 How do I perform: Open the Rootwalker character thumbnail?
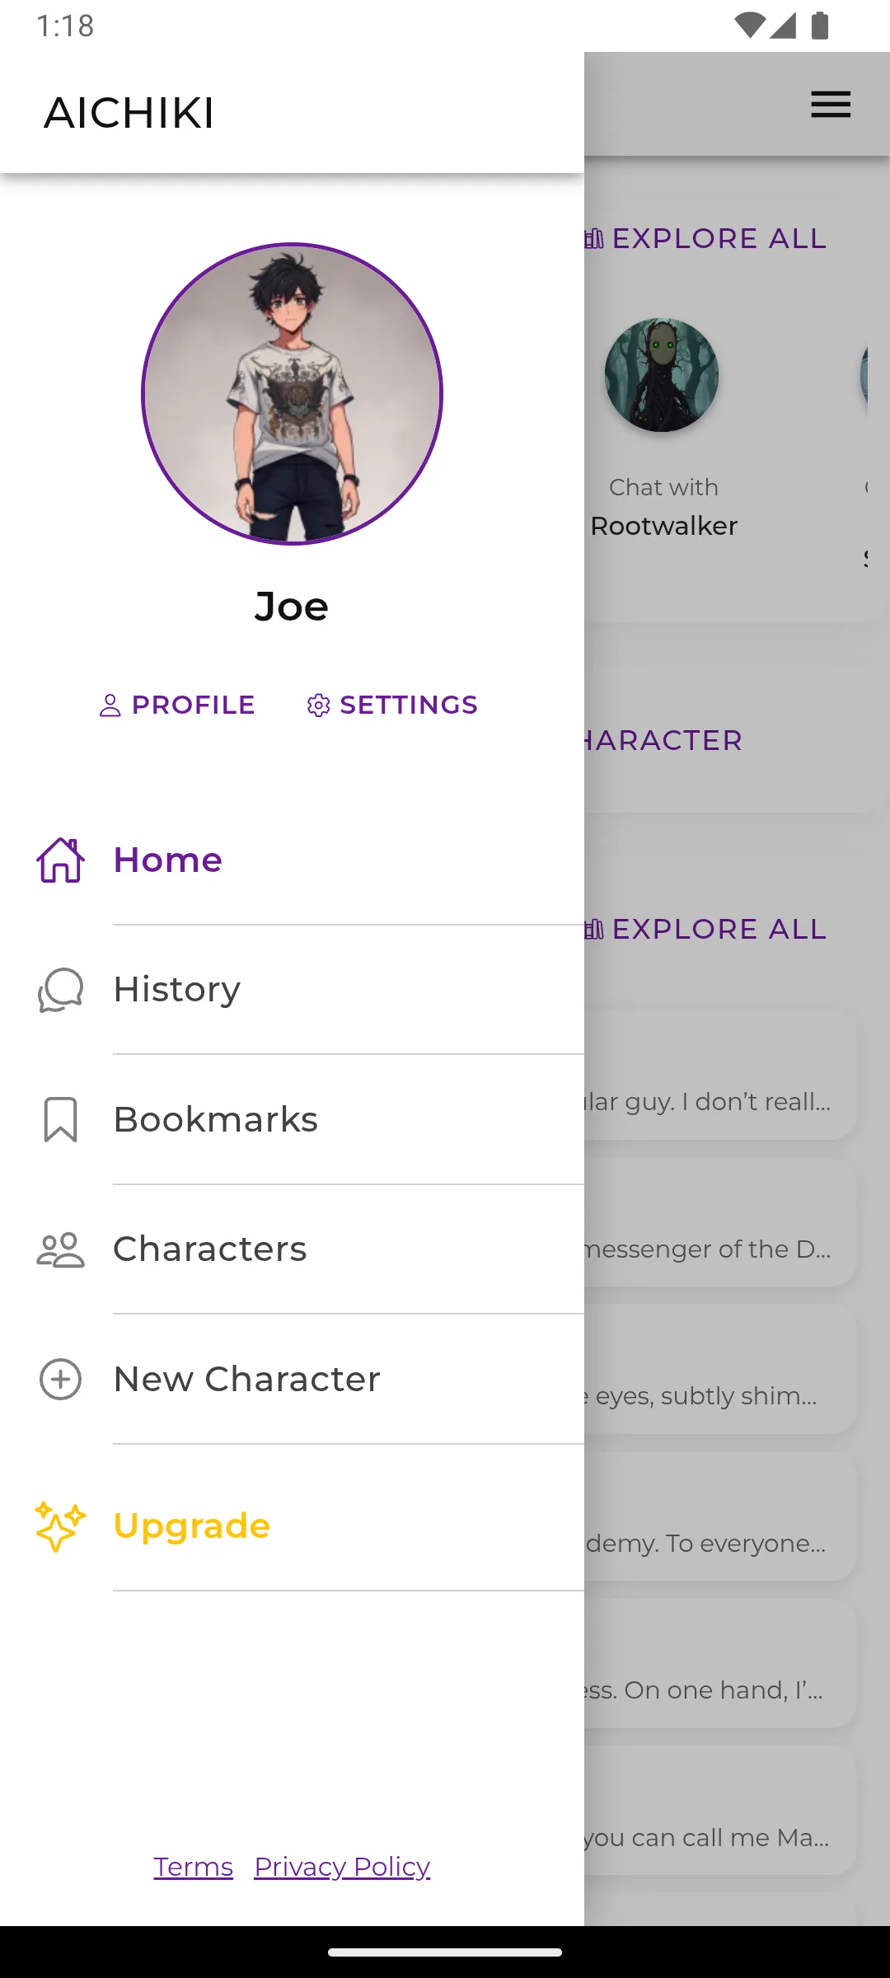click(x=662, y=376)
